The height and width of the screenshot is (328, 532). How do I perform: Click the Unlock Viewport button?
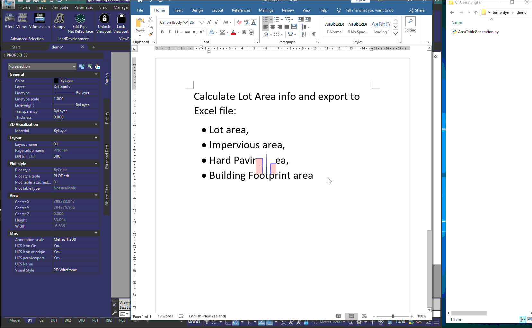104,23
